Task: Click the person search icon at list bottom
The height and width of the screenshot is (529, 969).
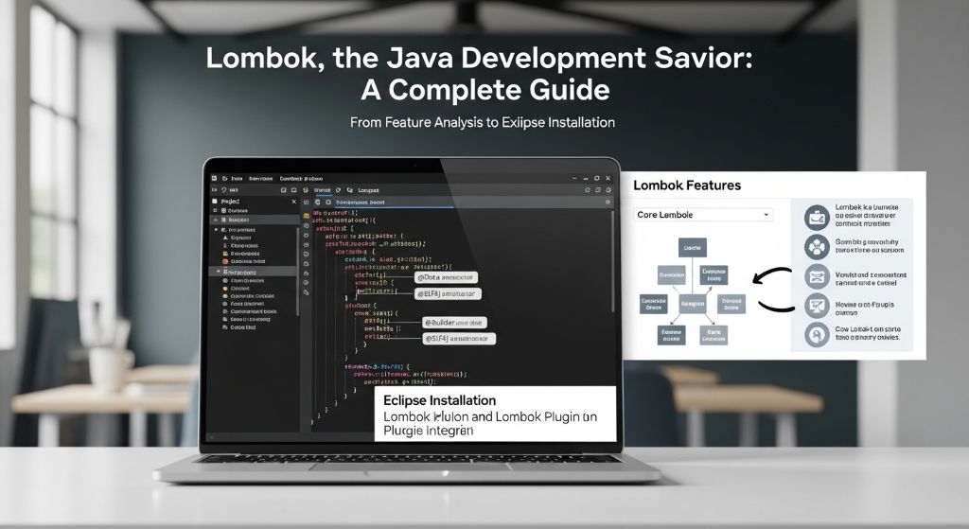Action: 817,334
